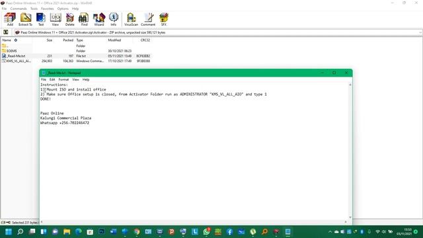Image resolution: width=423 pixels, height=238 pixels.
Task: Open the Notepad Format menu
Action: pyautogui.click(x=63, y=79)
